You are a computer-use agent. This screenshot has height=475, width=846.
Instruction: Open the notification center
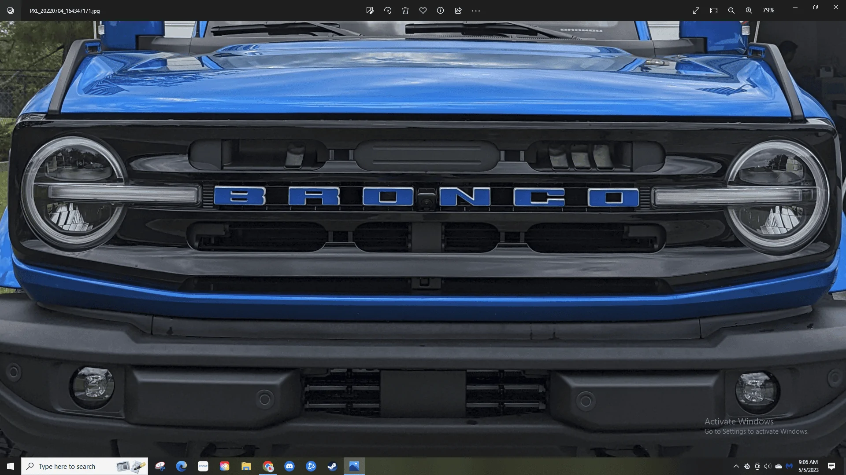tap(831, 466)
